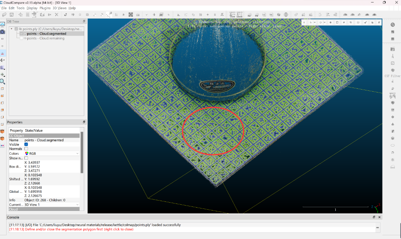Collapse the points.ply tree node arrow

coord(12,29)
